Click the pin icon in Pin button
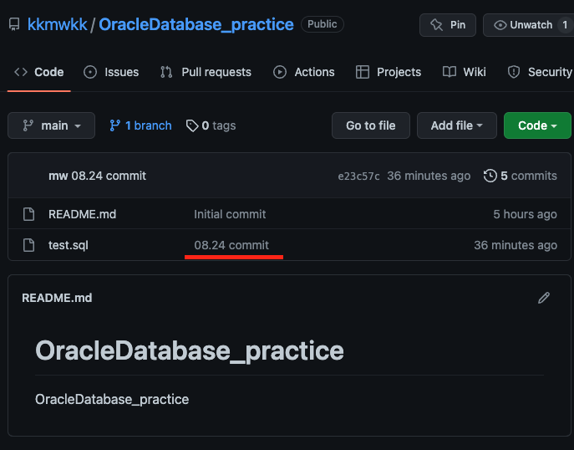The height and width of the screenshot is (450, 574). pyautogui.click(x=436, y=25)
